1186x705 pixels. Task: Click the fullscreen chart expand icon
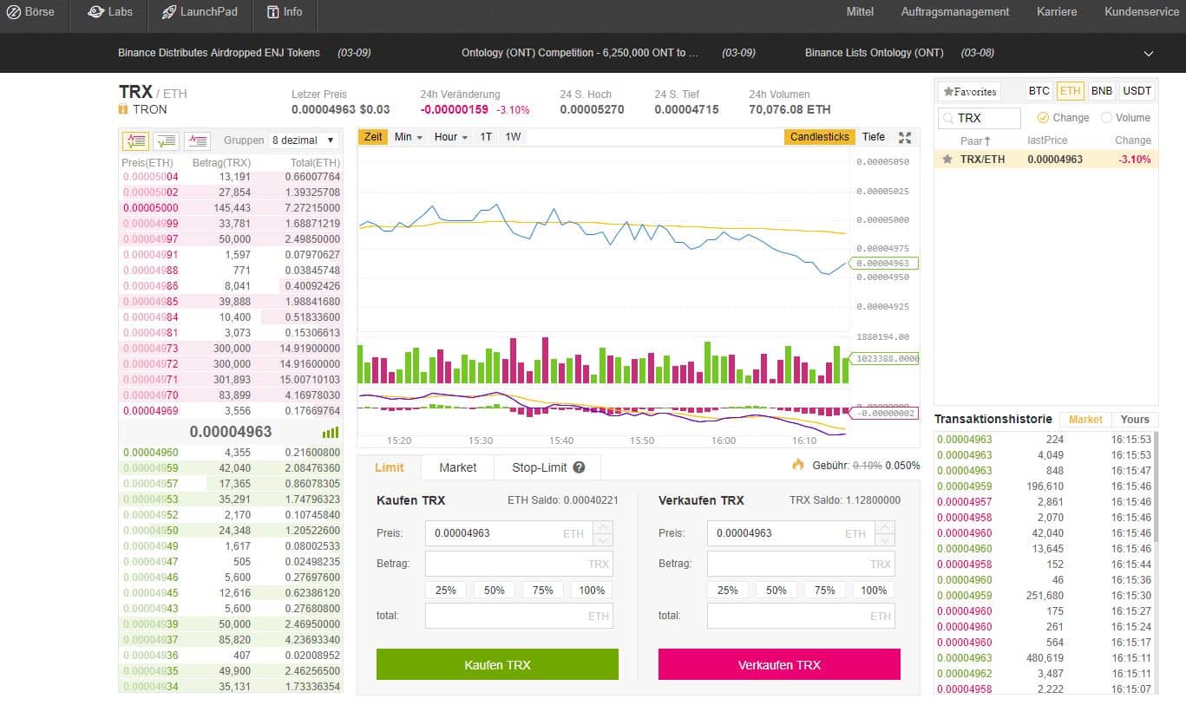(x=905, y=137)
